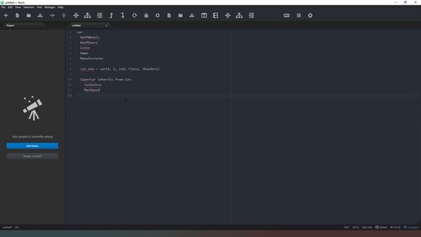
Task: Click the Reopen a project button
Action: point(32,157)
